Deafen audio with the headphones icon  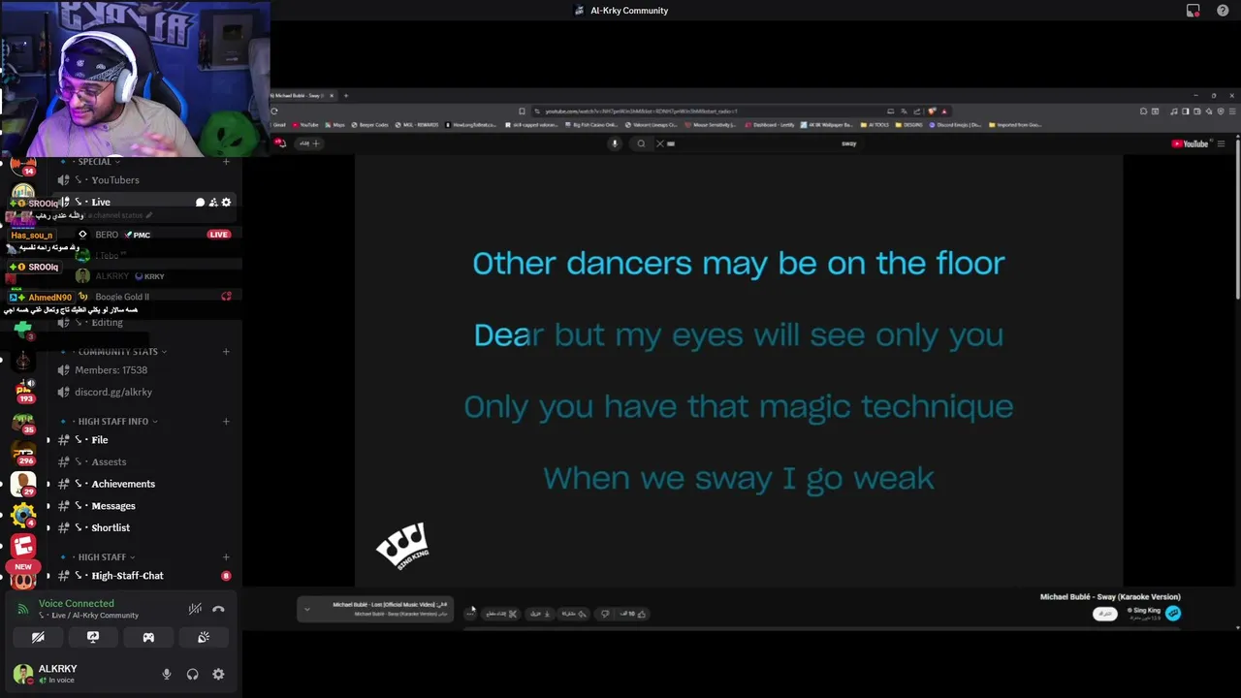pos(192,675)
